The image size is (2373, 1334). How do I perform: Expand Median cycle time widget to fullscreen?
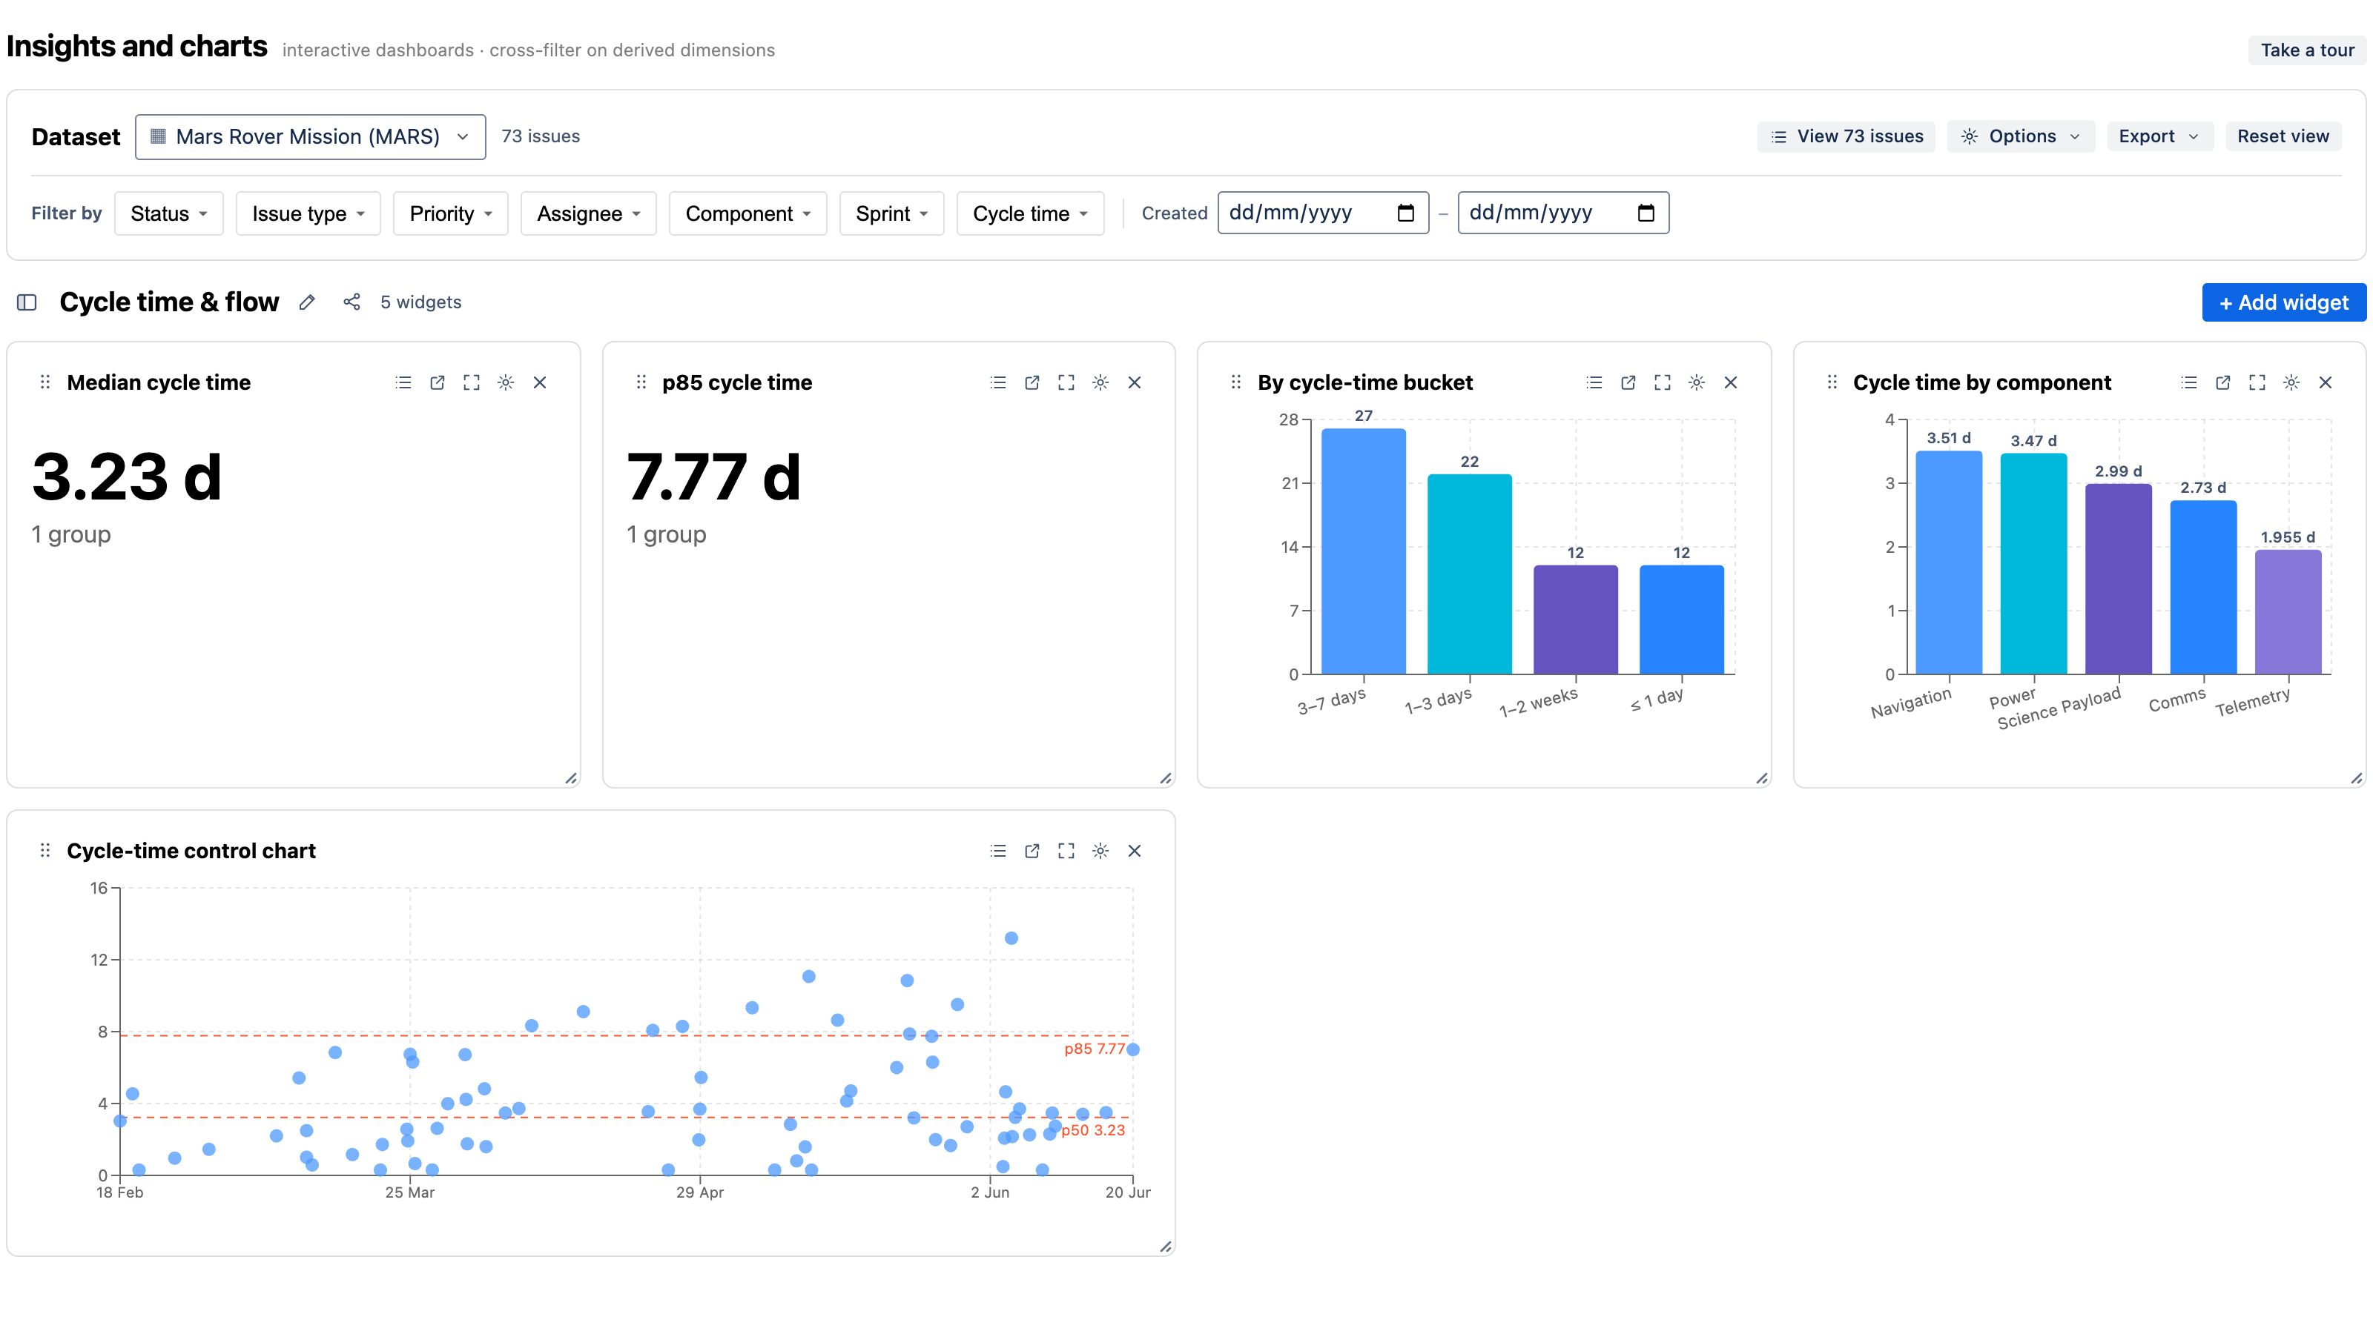471,382
